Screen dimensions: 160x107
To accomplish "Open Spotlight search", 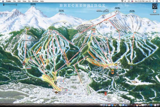I will [x=157, y=1].
